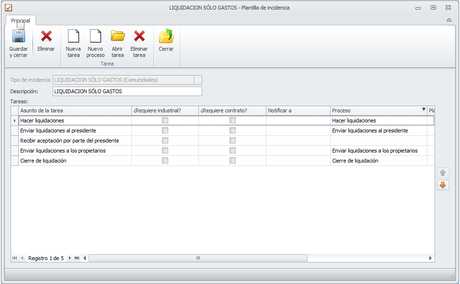Go to the next record in navigator
460x284 pixels.
click(70, 258)
